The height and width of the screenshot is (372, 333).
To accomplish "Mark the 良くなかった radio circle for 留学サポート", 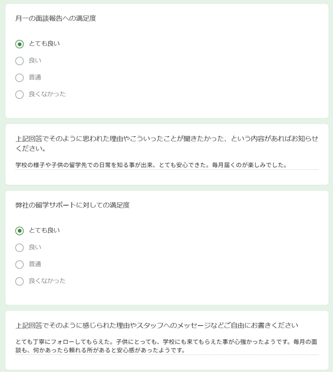I will point(20,281).
